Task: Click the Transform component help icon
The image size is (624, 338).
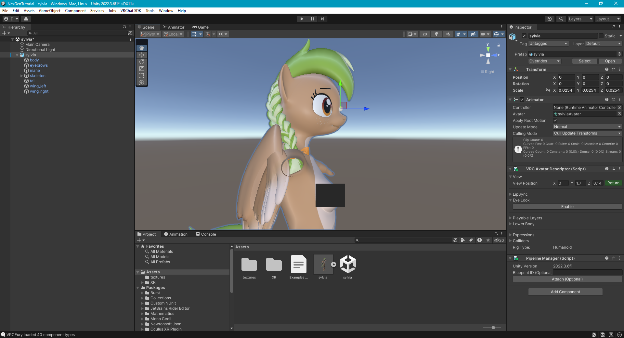Action: 606,69
